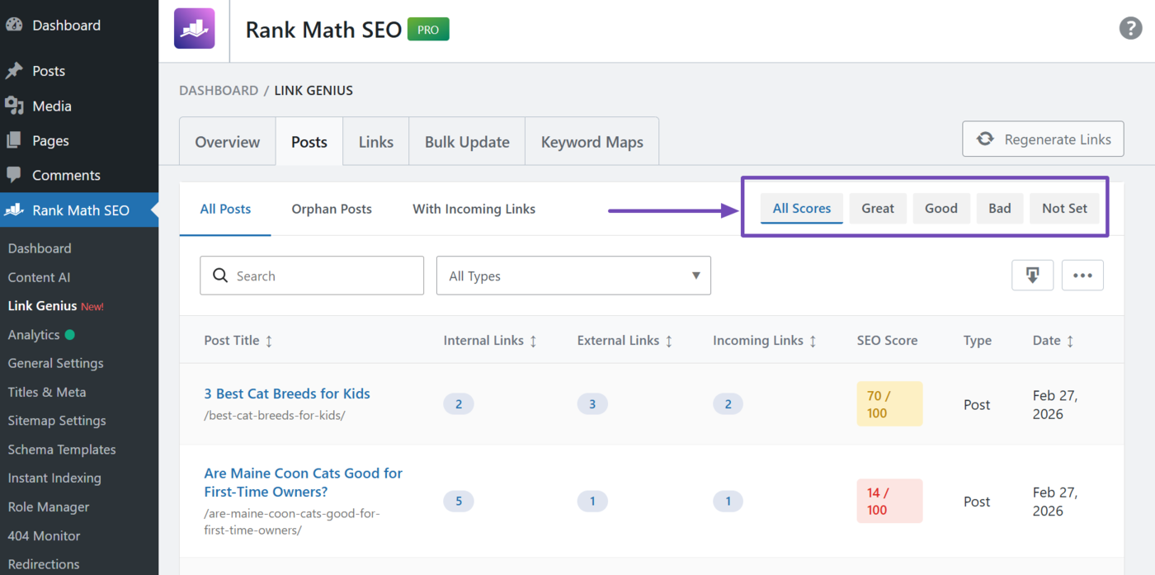Click the help question mark icon
1155x575 pixels.
[x=1129, y=27]
